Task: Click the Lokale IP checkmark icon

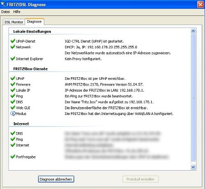Action: (13, 90)
